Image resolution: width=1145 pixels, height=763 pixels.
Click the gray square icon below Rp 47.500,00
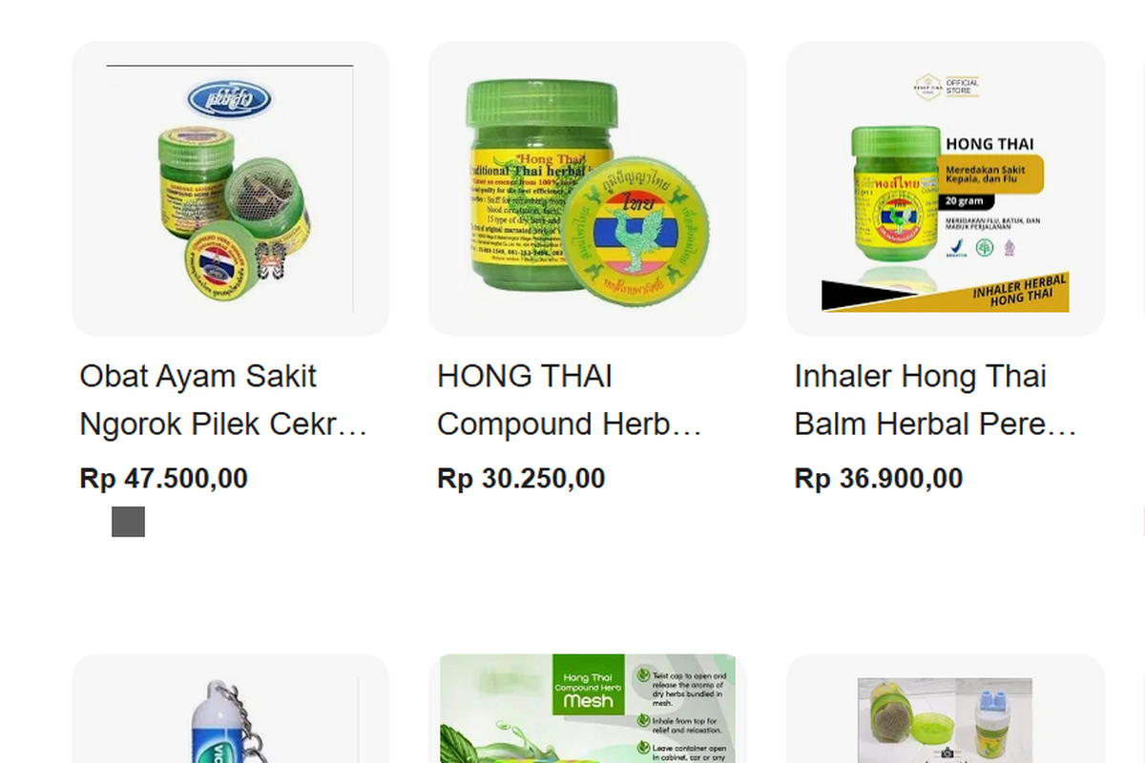(x=128, y=522)
